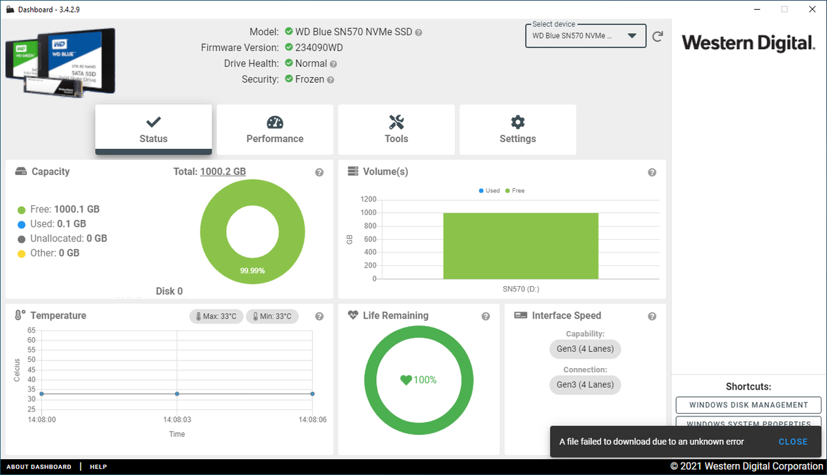The width and height of the screenshot is (827, 475).
Task: Open the Settings tab
Action: coord(518,130)
